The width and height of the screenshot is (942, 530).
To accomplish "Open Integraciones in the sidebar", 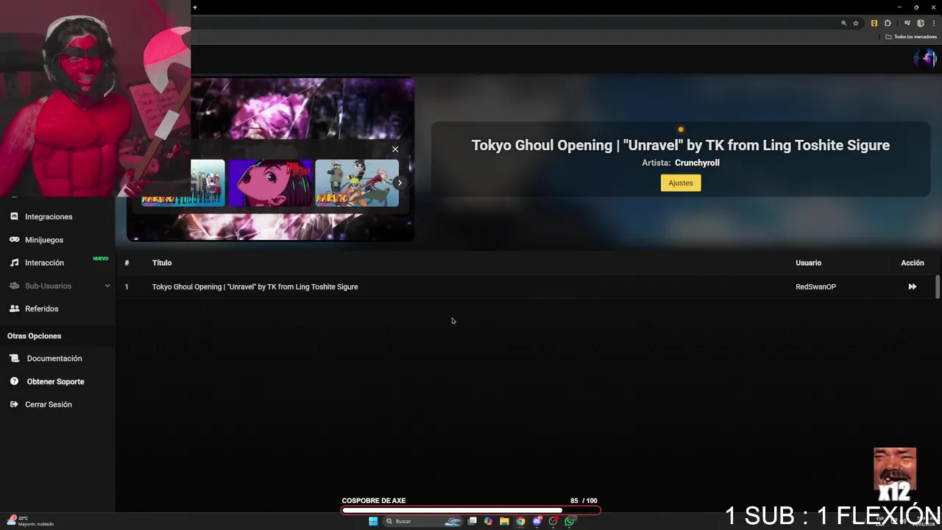I will (x=49, y=217).
